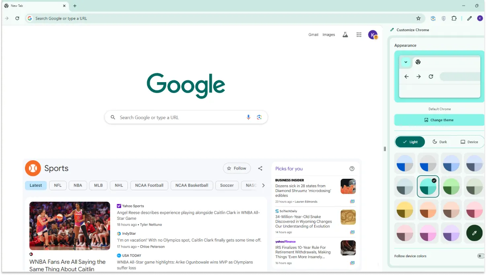Open the help icon next to Picks for you
This screenshot has width=486, height=275.
point(352,169)
